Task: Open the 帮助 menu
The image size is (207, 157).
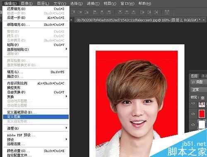Action: (145, 3)
